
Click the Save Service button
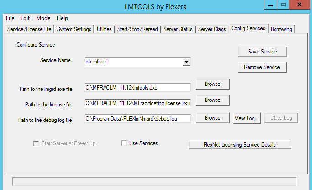coord(263,52)
